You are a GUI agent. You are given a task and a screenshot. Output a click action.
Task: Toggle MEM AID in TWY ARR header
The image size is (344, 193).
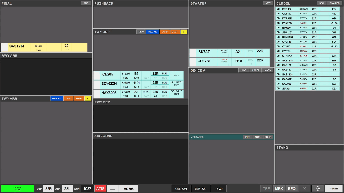(56, 99)
